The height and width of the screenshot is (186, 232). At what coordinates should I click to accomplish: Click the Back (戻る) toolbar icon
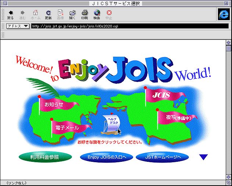(10, 13)
